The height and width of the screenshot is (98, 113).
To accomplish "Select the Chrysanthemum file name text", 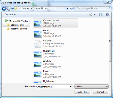I will point(51,20).
